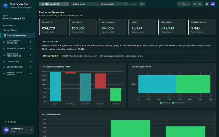Image resolution: width=219 pixels, height=137 pixels.
Task: Expand the Management Accounts arrow
Action: coord(31,42)
